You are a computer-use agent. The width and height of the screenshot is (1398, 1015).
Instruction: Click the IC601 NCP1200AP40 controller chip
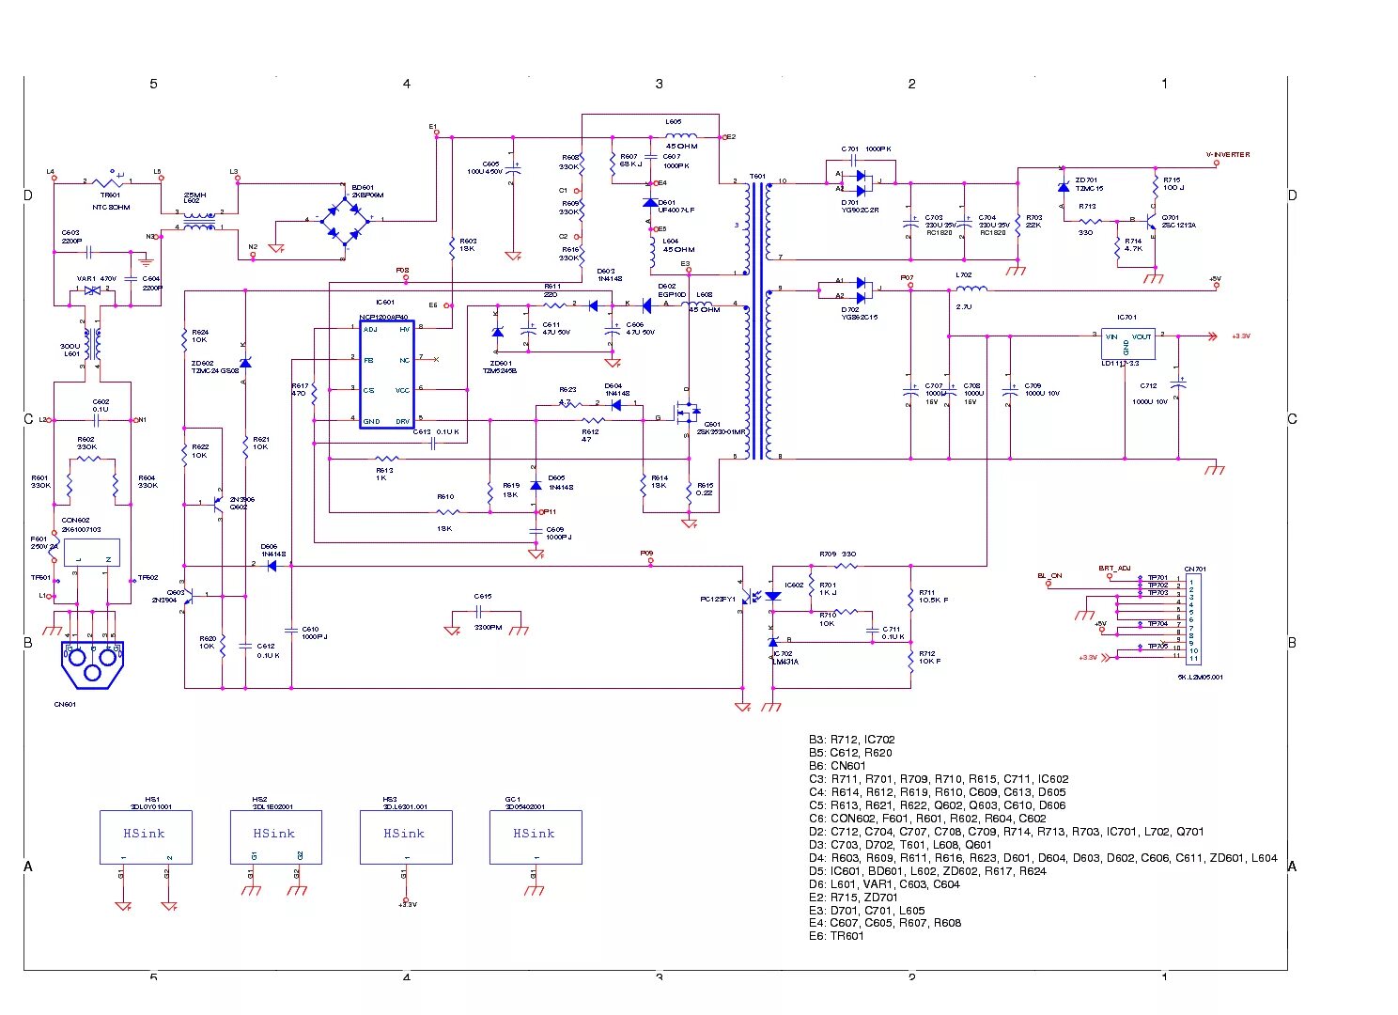click(387, 374)
